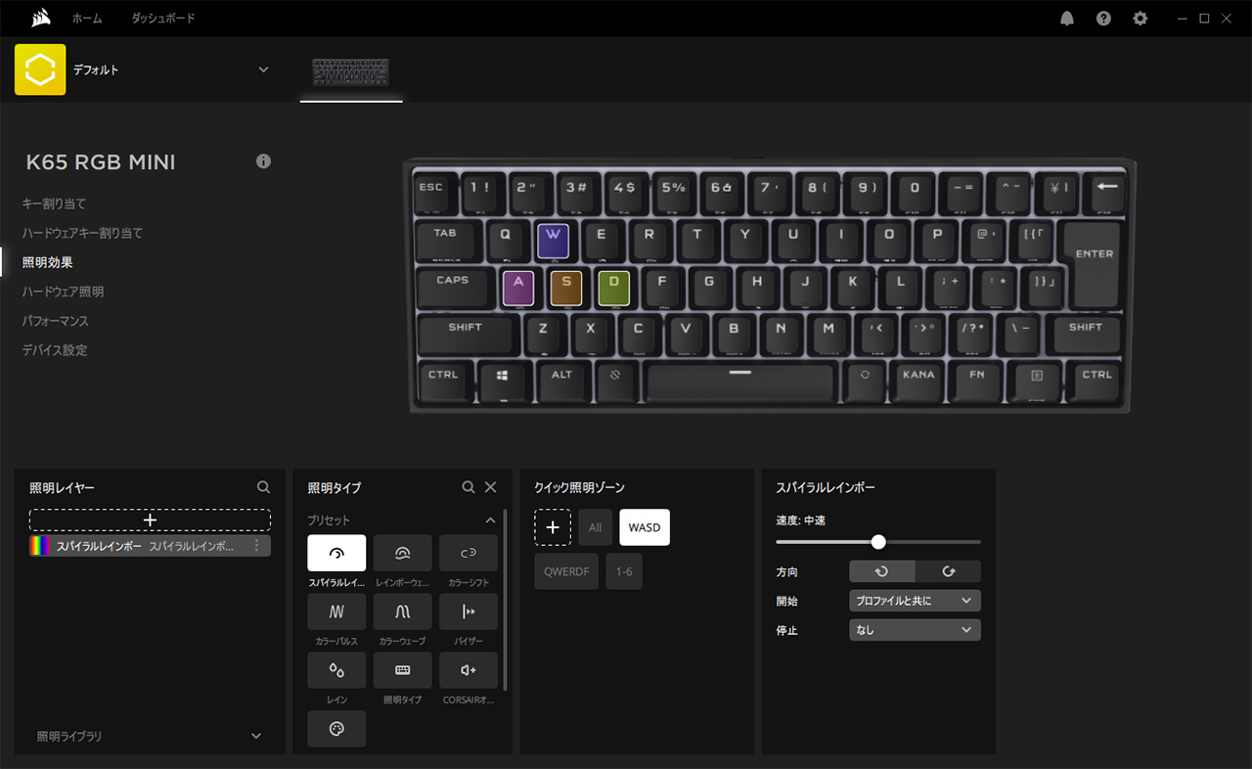Click the S key on the keyboard
This screenshot has height=769, width=1252.
point(565,287)
